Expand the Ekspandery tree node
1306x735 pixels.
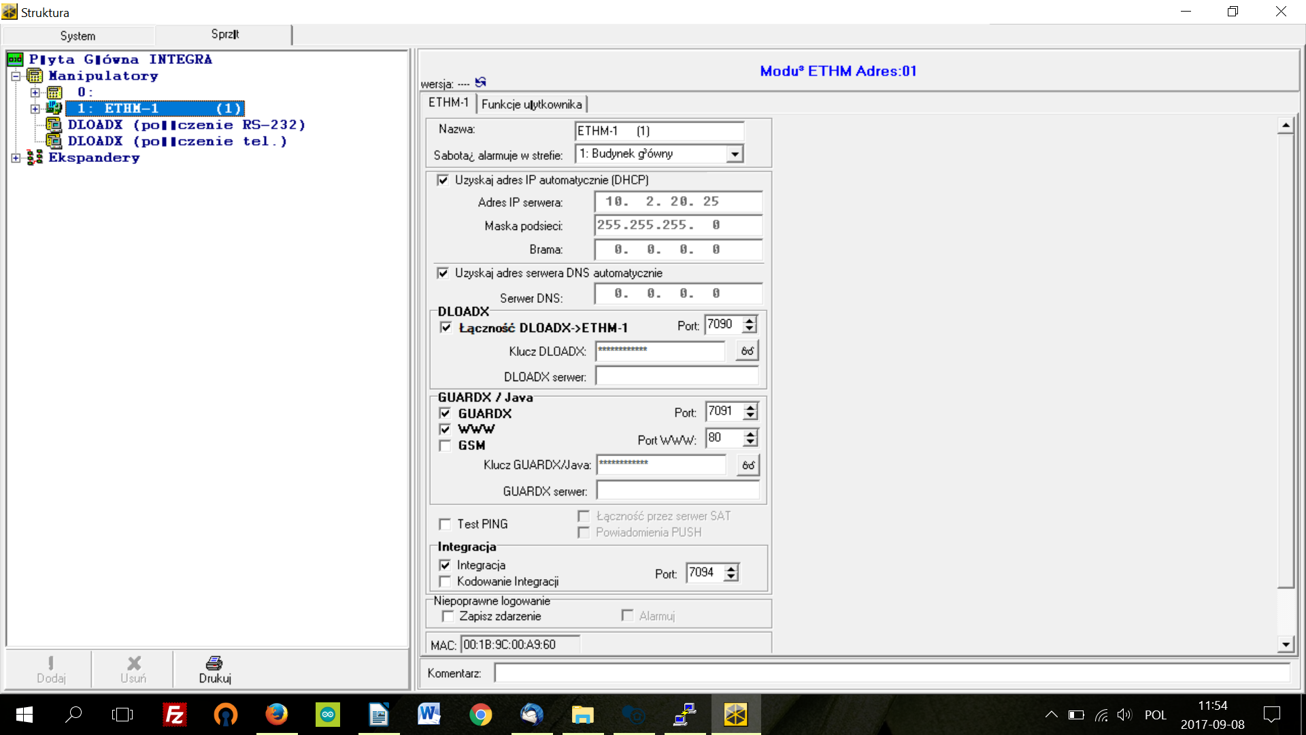tap(16, 158)
